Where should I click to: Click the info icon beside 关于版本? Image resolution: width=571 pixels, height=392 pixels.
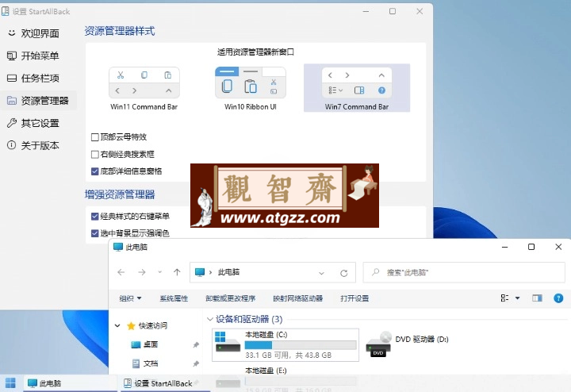12,145
